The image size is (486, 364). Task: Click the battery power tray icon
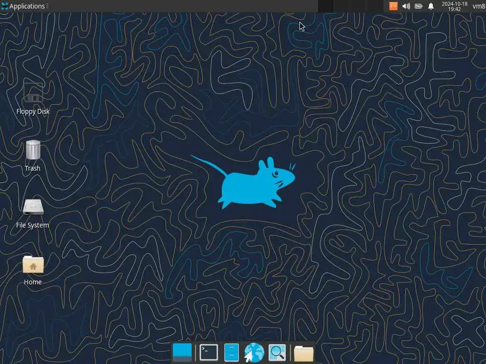[419, 6]
